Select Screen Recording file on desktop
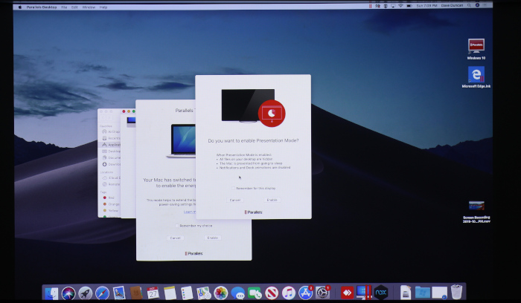This screenshot has height=303, width=521. 476,212
